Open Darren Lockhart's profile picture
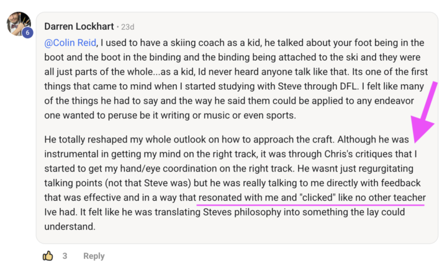This screenshot has width=447, height=270. 17,24
